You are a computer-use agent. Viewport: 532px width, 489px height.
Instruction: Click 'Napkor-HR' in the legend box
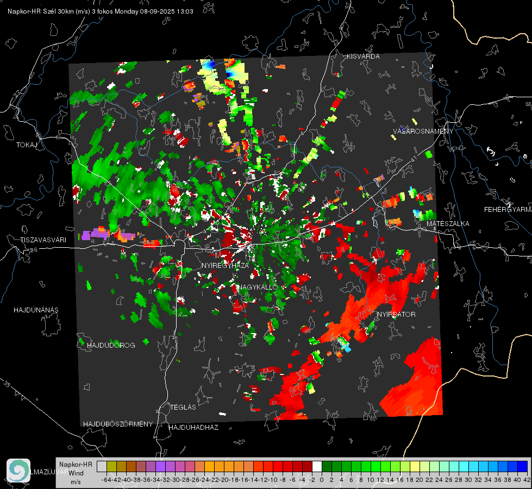tap(76, 465)
